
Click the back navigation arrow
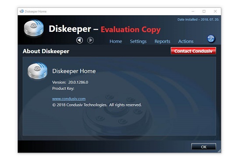click(79, 41)
